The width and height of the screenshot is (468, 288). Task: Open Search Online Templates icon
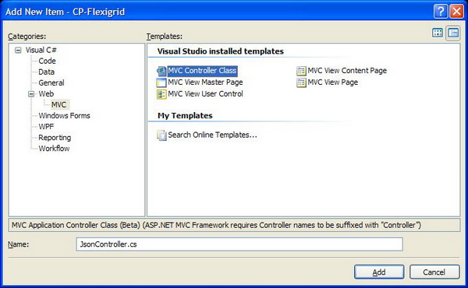[161, 135]
